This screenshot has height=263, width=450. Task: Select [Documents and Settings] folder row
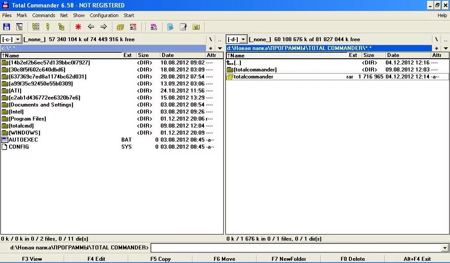(x=112, y=105)
